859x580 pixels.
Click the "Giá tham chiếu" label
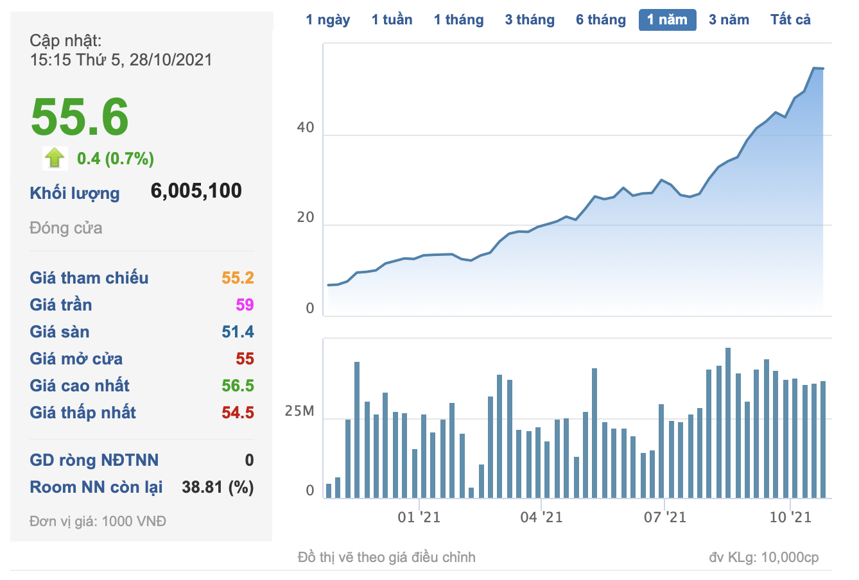89,278
